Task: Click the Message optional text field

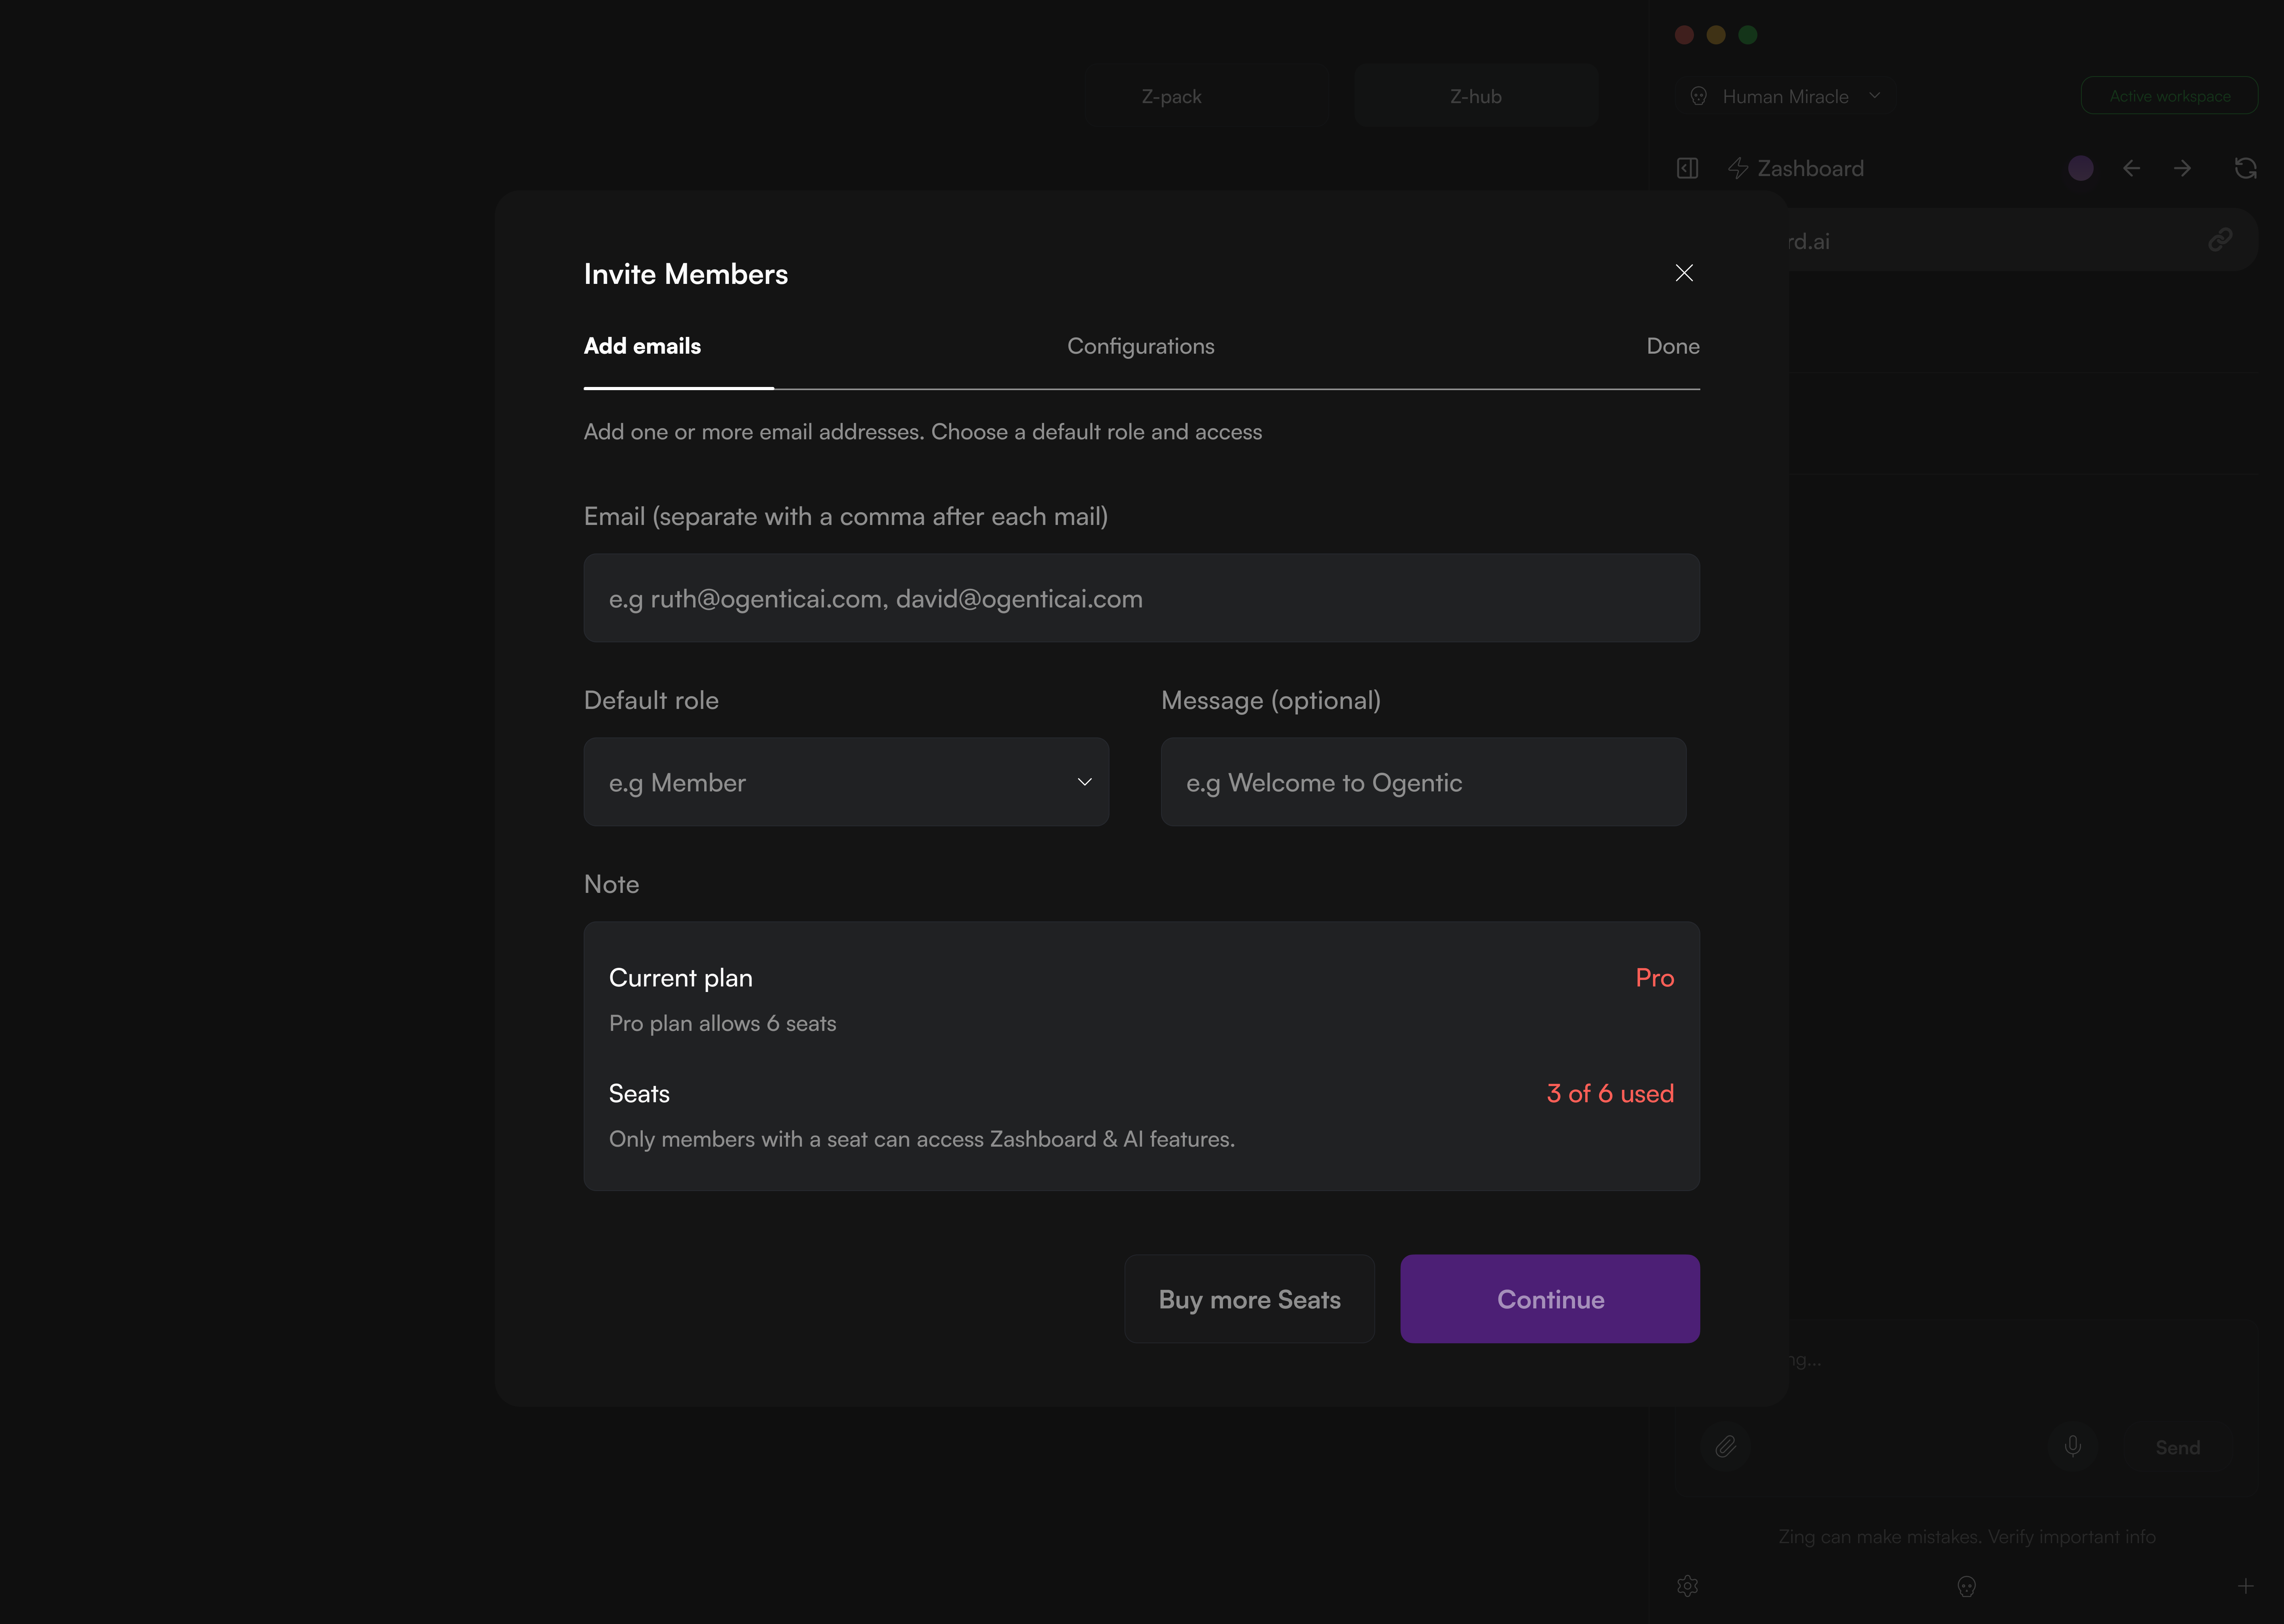Action: pos(1423,782)
